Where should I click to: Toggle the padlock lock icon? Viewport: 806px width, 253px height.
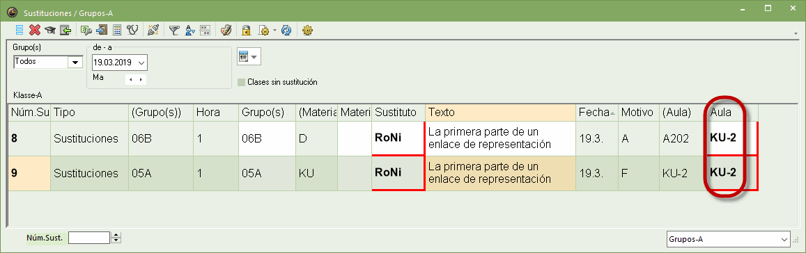pyautogui.click(x=246, y=31)
